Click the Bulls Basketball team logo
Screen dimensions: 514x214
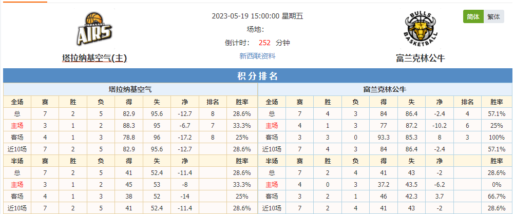(x=421, y=29)
